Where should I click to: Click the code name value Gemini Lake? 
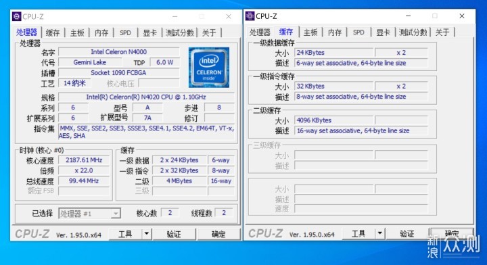point(90,62)
